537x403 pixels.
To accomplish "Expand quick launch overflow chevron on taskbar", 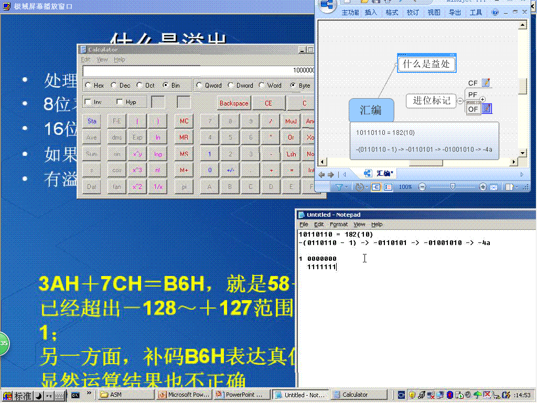I will [x=89, y=394].
